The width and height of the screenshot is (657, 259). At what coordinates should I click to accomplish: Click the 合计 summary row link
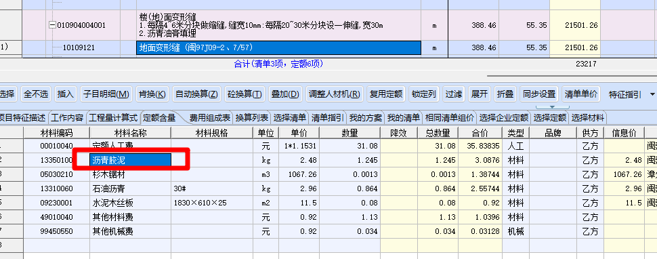coord(278,64)
